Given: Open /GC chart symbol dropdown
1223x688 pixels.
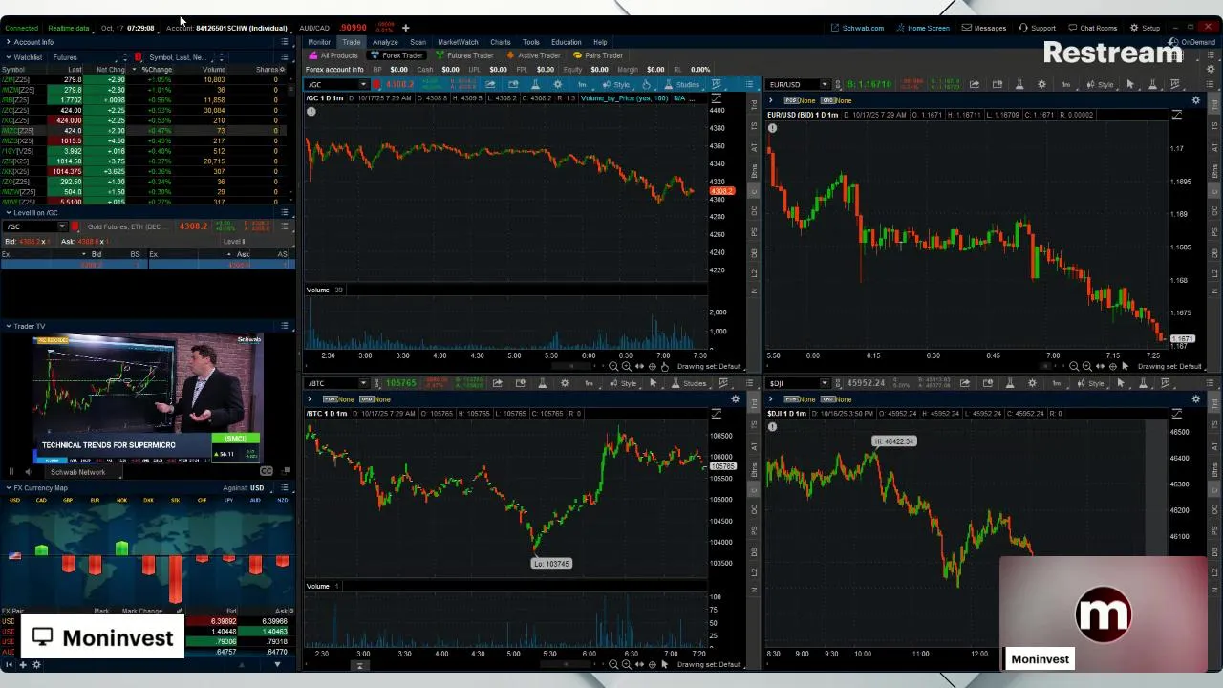Looking at the screenshot, I should coord(363,84).
